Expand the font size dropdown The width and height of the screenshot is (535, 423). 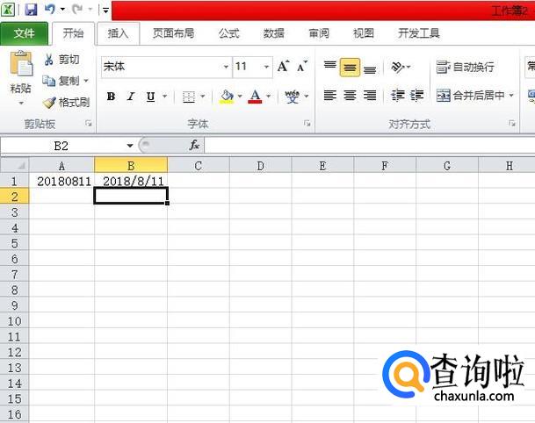coord(266,67)
